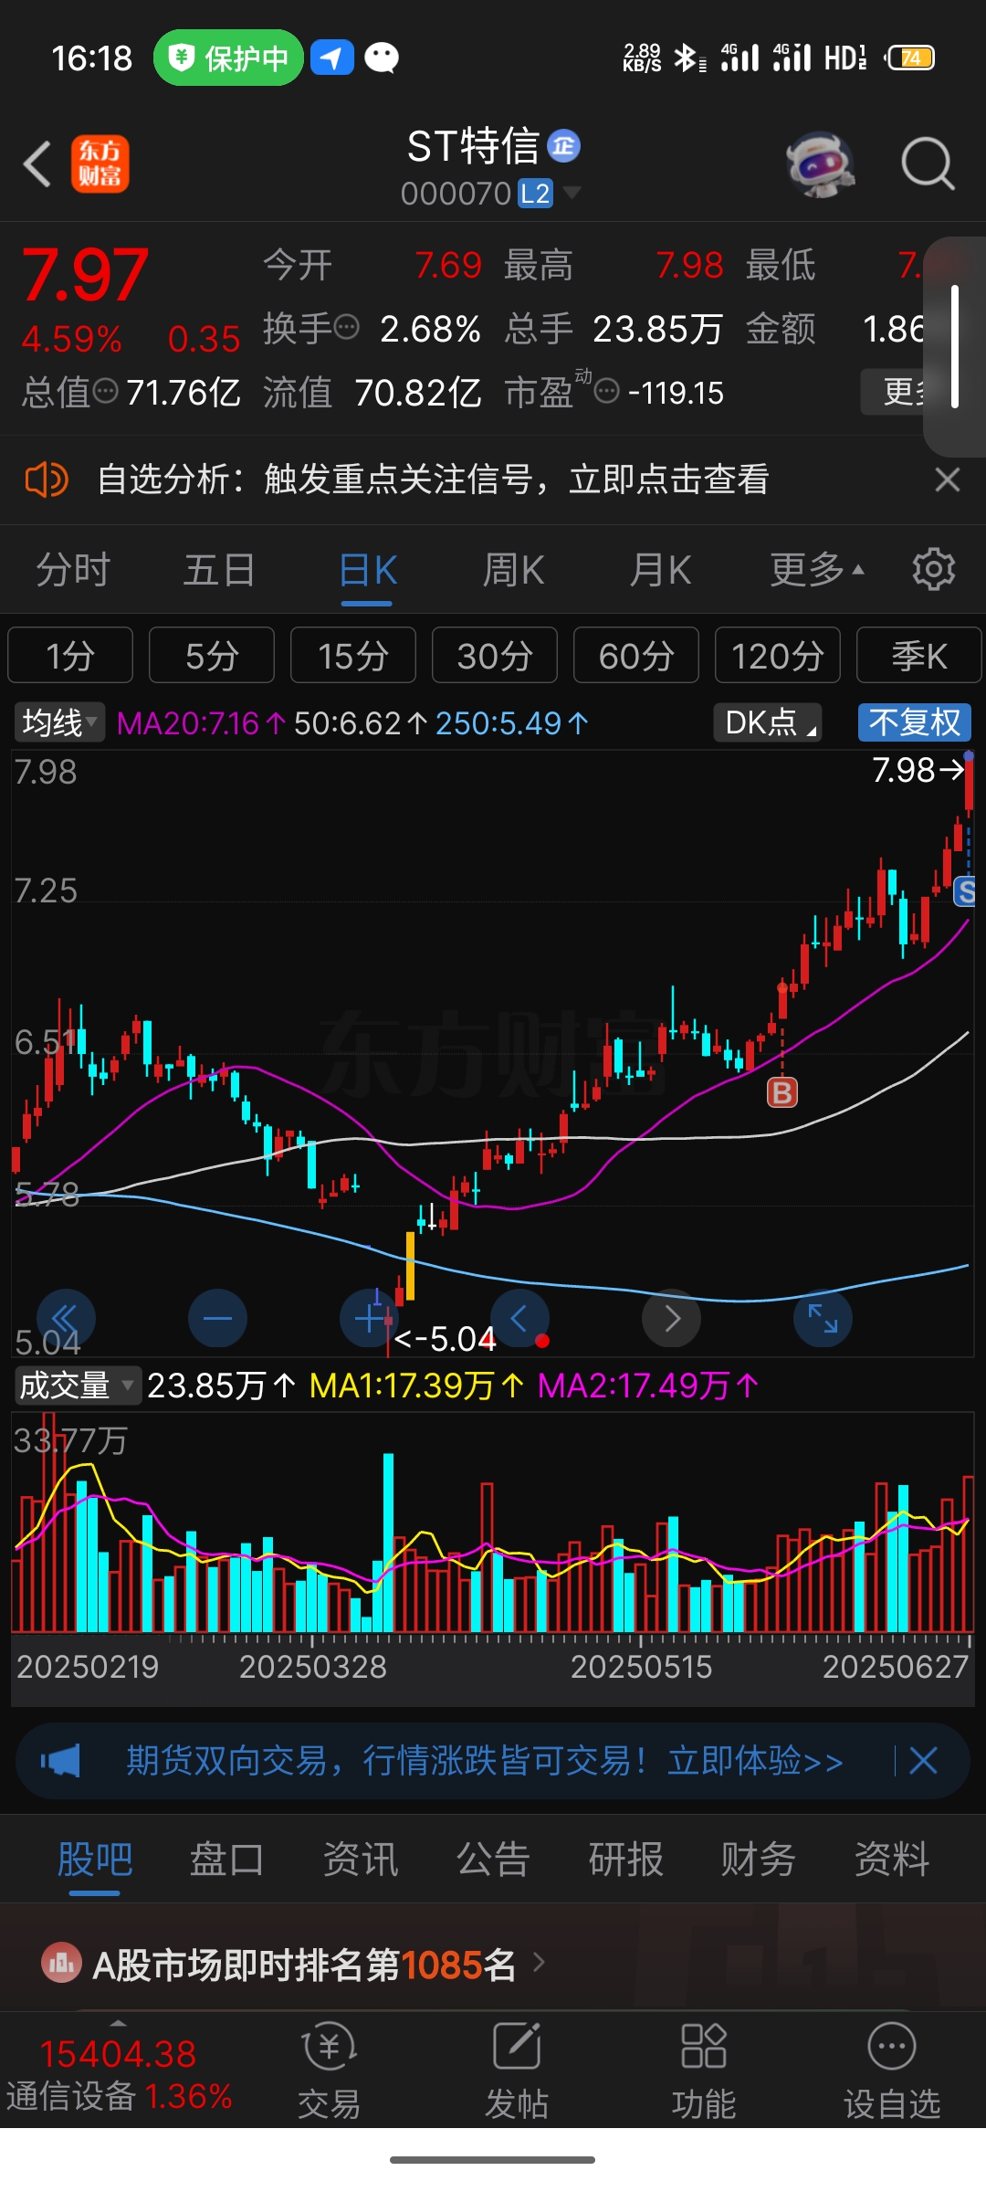The image size is (986, 2192).
Task: Open A股市场即时排名 details chevron
Action: click(x=539, y=1962)
